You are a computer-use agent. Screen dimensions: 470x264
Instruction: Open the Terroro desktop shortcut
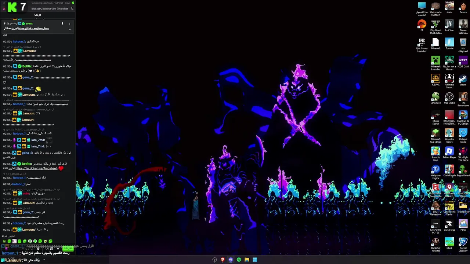(x=463, y=8)
